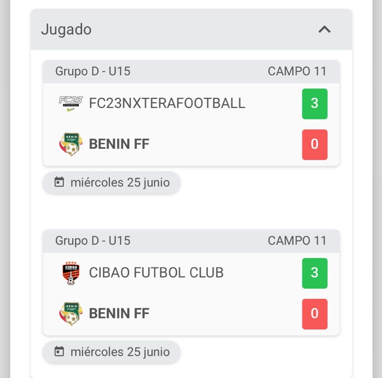382x378 pixels.
Task: Click CAMPO 11 label on the FC23NXTERAFOOTBALL match
Action: click(x=297, y=71)
